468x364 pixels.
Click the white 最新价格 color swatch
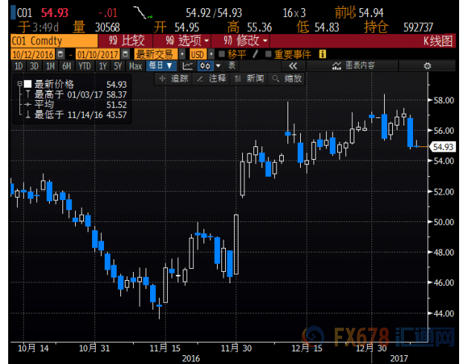(28, 85)
